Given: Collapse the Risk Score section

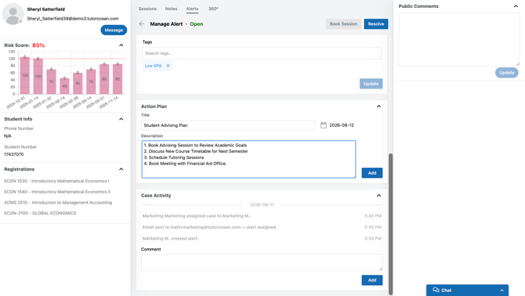Looking at the screenshot, I should pos(121,45).
